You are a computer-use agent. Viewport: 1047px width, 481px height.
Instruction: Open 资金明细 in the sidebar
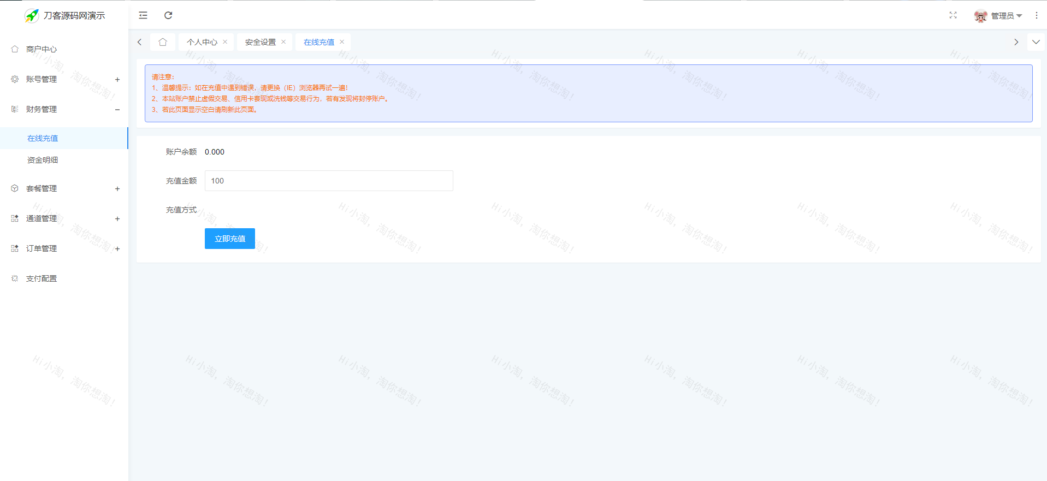point(43,160)
